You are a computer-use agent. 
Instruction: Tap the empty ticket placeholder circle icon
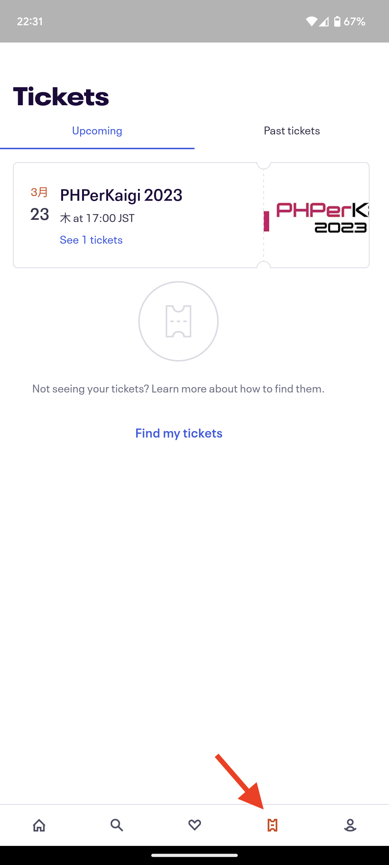click(178, 321)
